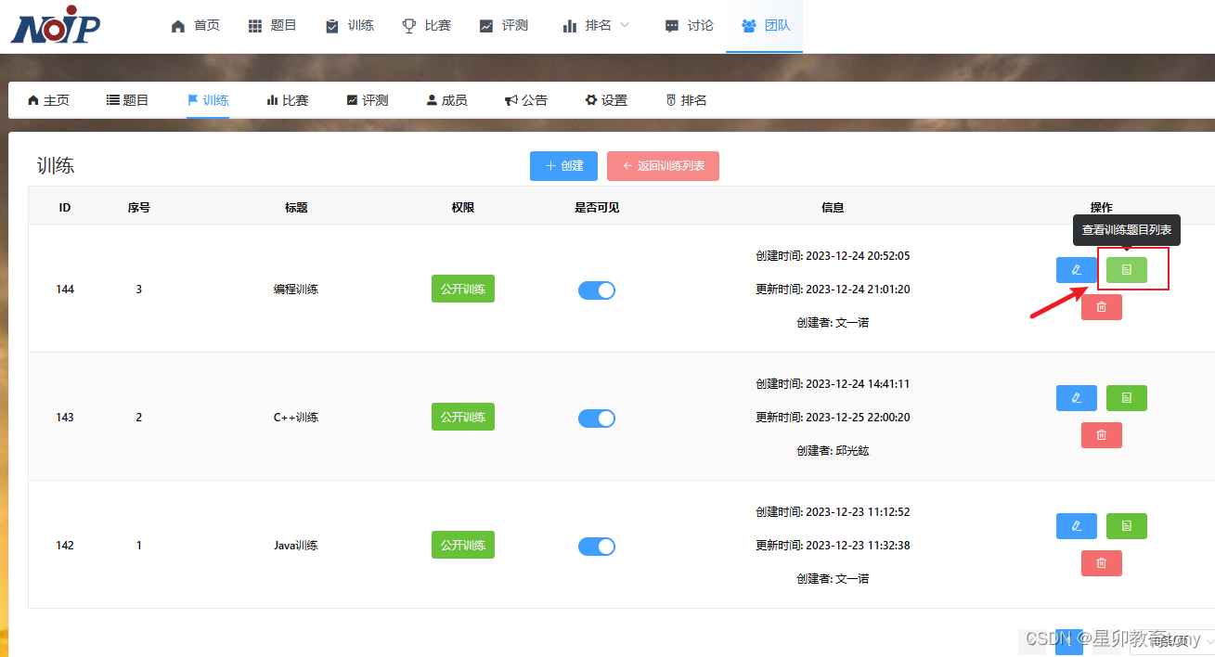The height and width of the screenshot is (657, 1215).
Task: Toggle visibility switch for 编程训练
Action: (596, 290)
